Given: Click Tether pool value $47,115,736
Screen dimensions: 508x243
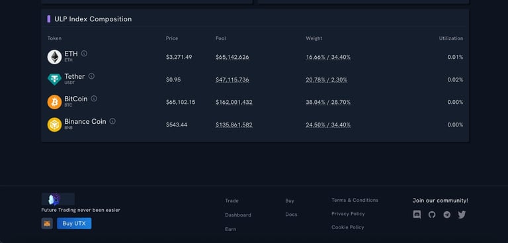Looking at the screenshot, I should [232, 79].
